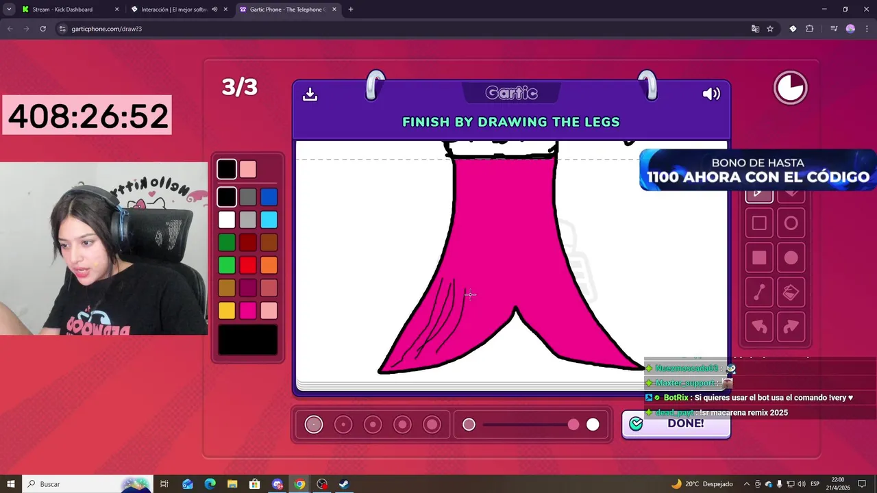Pick the fourth brush thickness

coord(402,425)
